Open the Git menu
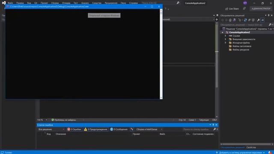The width and height of the screenshot is (274, 154). click(x=36, y=3)
